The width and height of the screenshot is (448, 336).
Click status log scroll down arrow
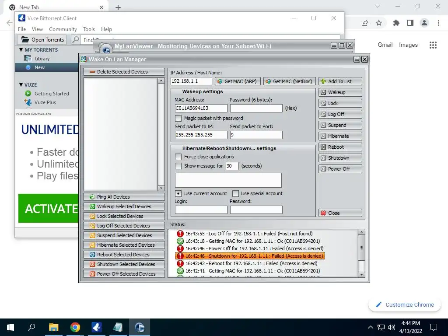tap(361, 275)
